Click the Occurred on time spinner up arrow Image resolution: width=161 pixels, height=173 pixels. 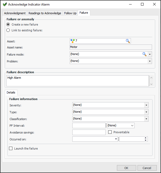tap(146, 138)
